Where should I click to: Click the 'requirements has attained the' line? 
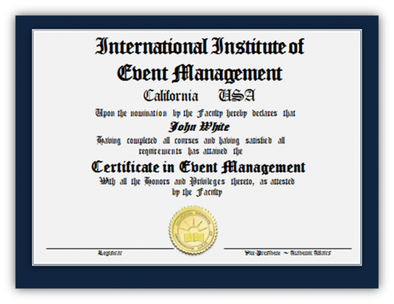[x=191, y=151]
